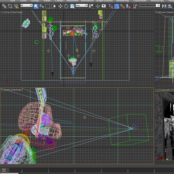Choose the Select and Scale tool
The height and width of the screenshot is (174, 174).
click(72, 6)
